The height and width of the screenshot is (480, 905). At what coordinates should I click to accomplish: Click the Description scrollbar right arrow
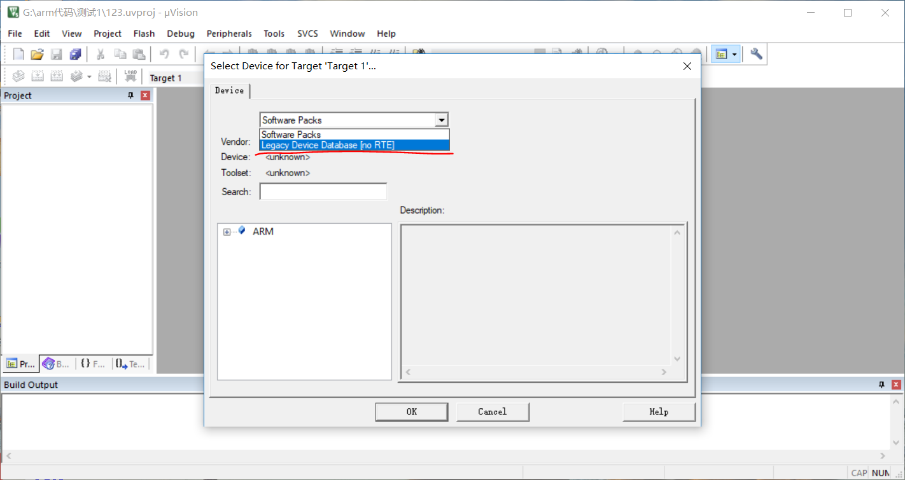tap(664, 372)
